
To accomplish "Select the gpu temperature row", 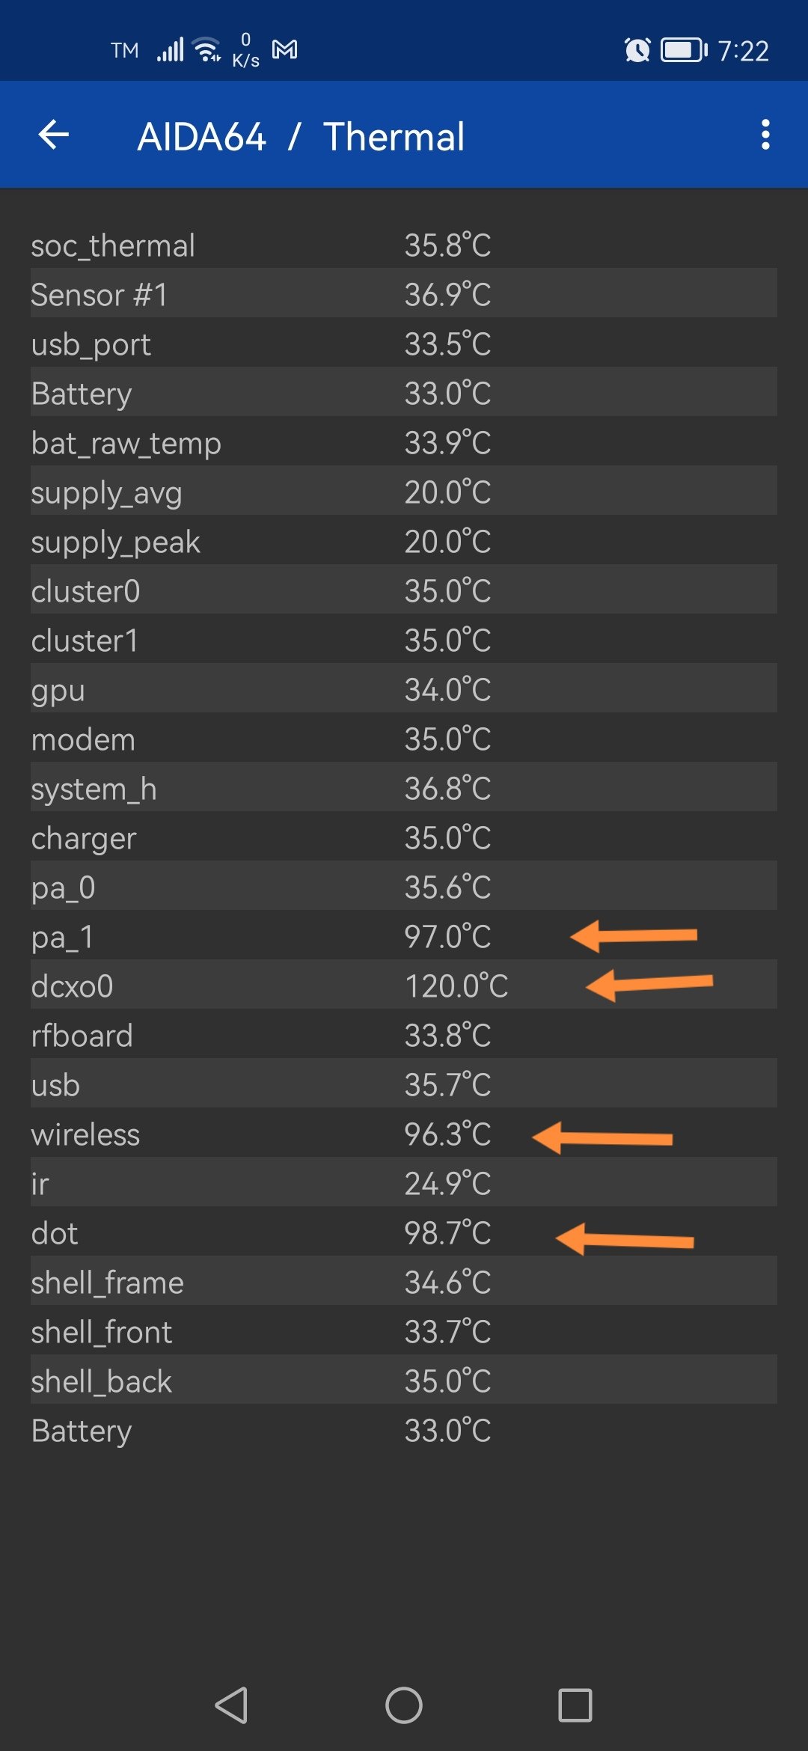I will pos(404,689).
